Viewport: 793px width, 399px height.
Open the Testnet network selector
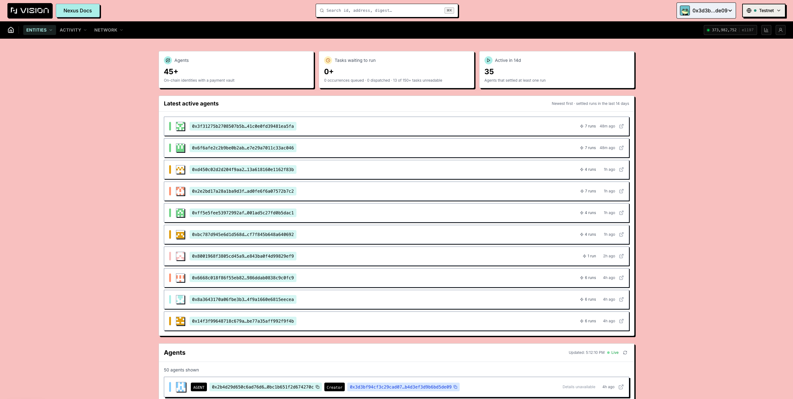[x=764, y=11]
